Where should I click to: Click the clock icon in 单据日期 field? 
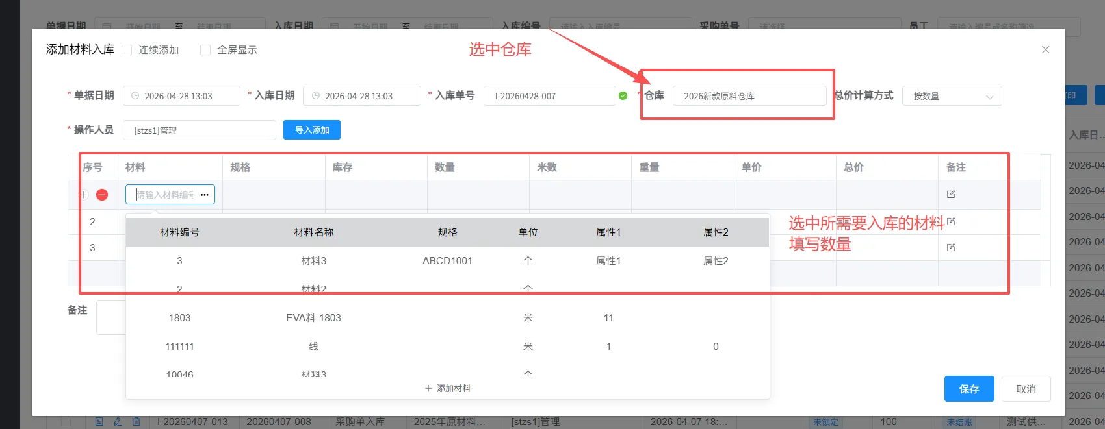pyautogui.click(x=135, y=96)
